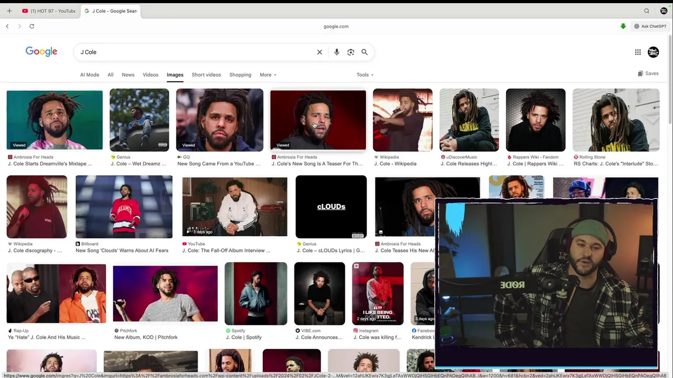The image size is (673, 378).
Task: Open the Spotify J. Cole thumbnail
Action: (x=256, y=293)
